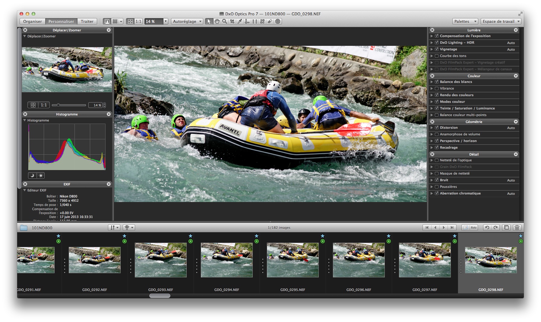The width and height of the screenshot is (541, 322).
Task: Select the arrow pointer tool
Action: tap(209, 21)
